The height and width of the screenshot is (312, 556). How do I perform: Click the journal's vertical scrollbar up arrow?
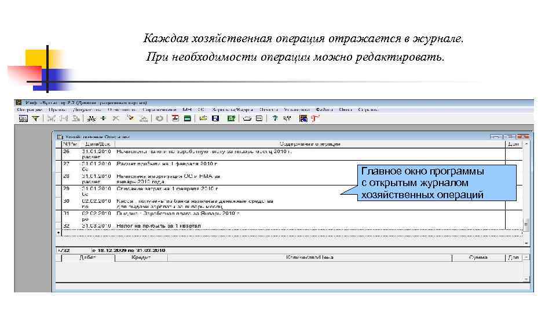[x=526, y=144]
